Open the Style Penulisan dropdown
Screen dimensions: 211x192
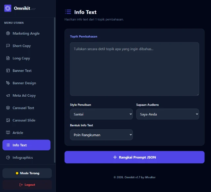101,114
